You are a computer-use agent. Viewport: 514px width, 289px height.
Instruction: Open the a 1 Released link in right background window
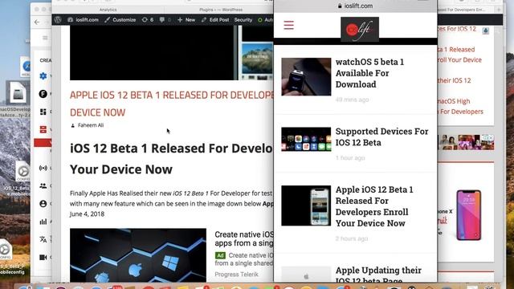point(456,50)
